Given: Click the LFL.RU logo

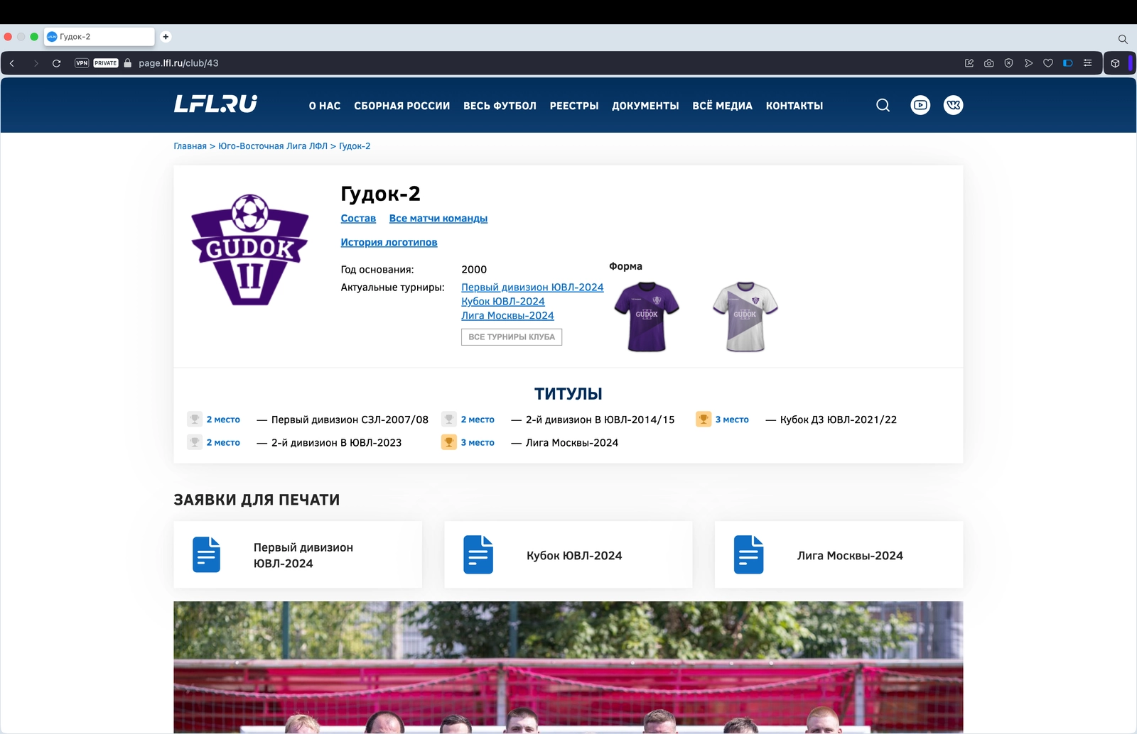Looking at the screenshot, I should tap(215, 104).
